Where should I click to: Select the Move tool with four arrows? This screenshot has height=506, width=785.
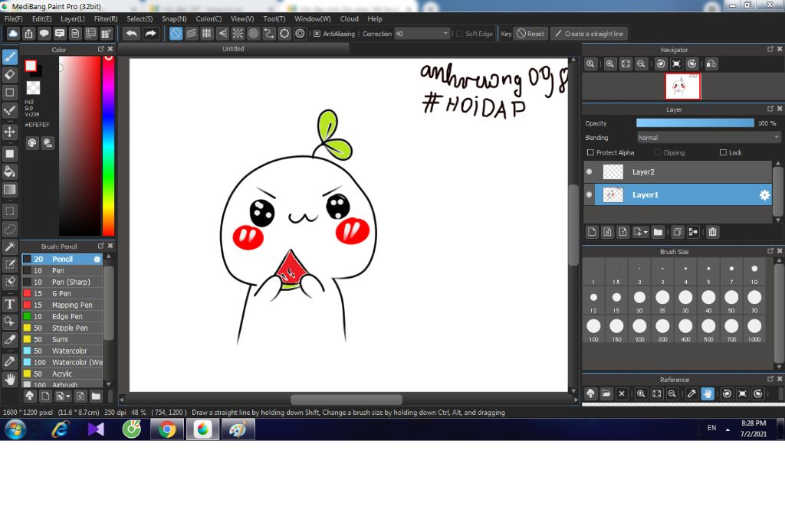(9, 132)
